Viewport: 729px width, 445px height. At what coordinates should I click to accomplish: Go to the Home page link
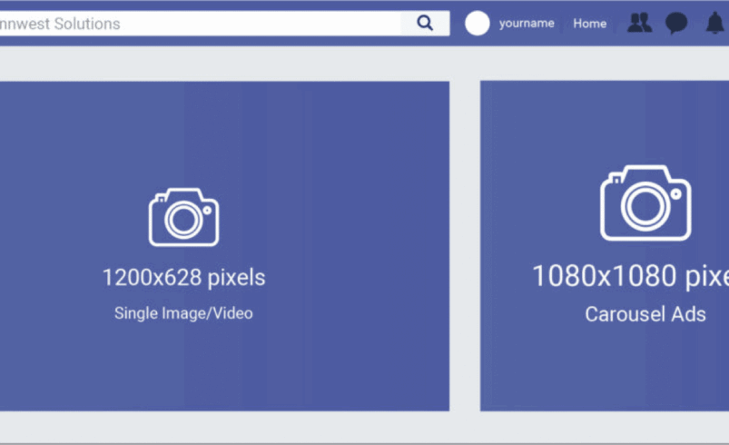pyautogui.click(x=589, y=24)
